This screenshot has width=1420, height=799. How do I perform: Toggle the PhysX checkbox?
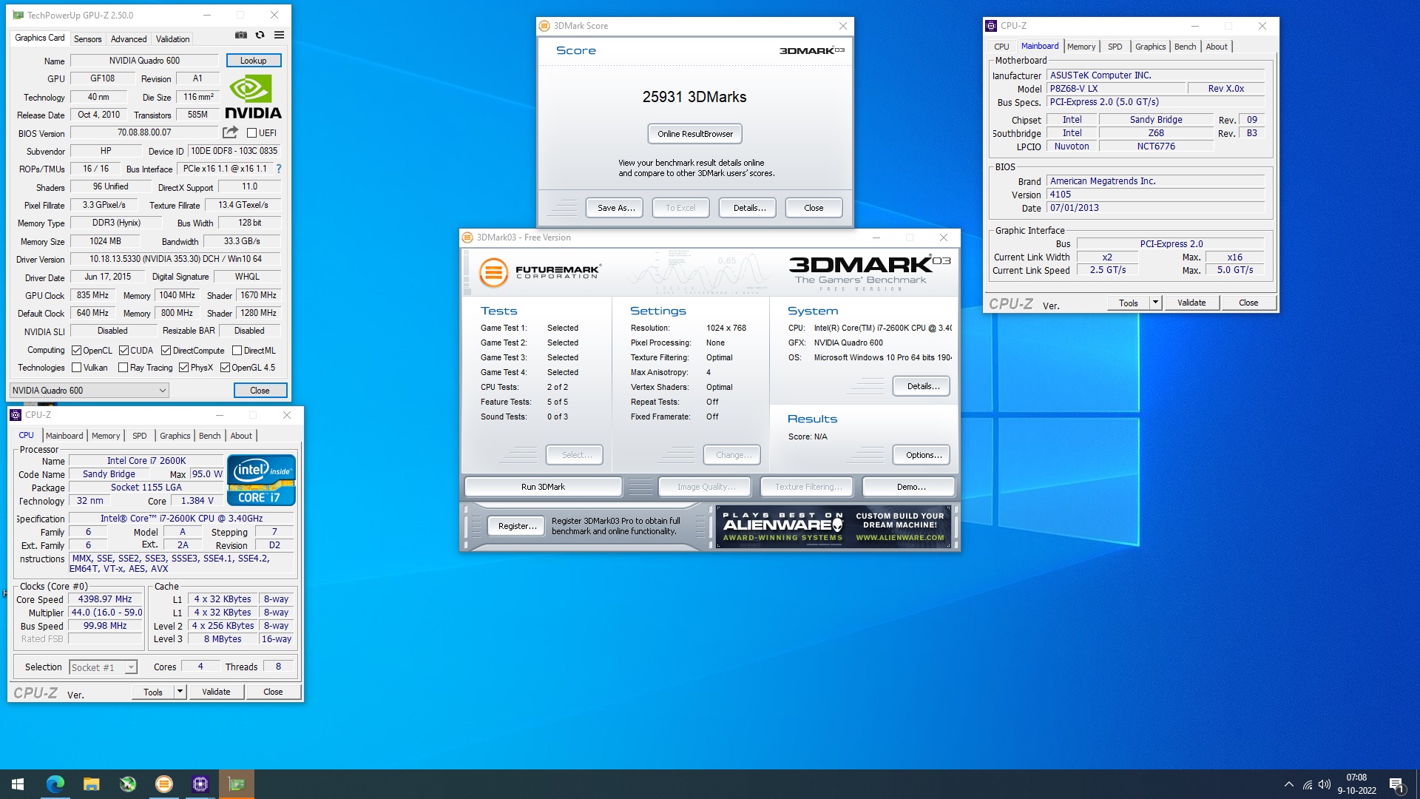[x=183, y=368]
